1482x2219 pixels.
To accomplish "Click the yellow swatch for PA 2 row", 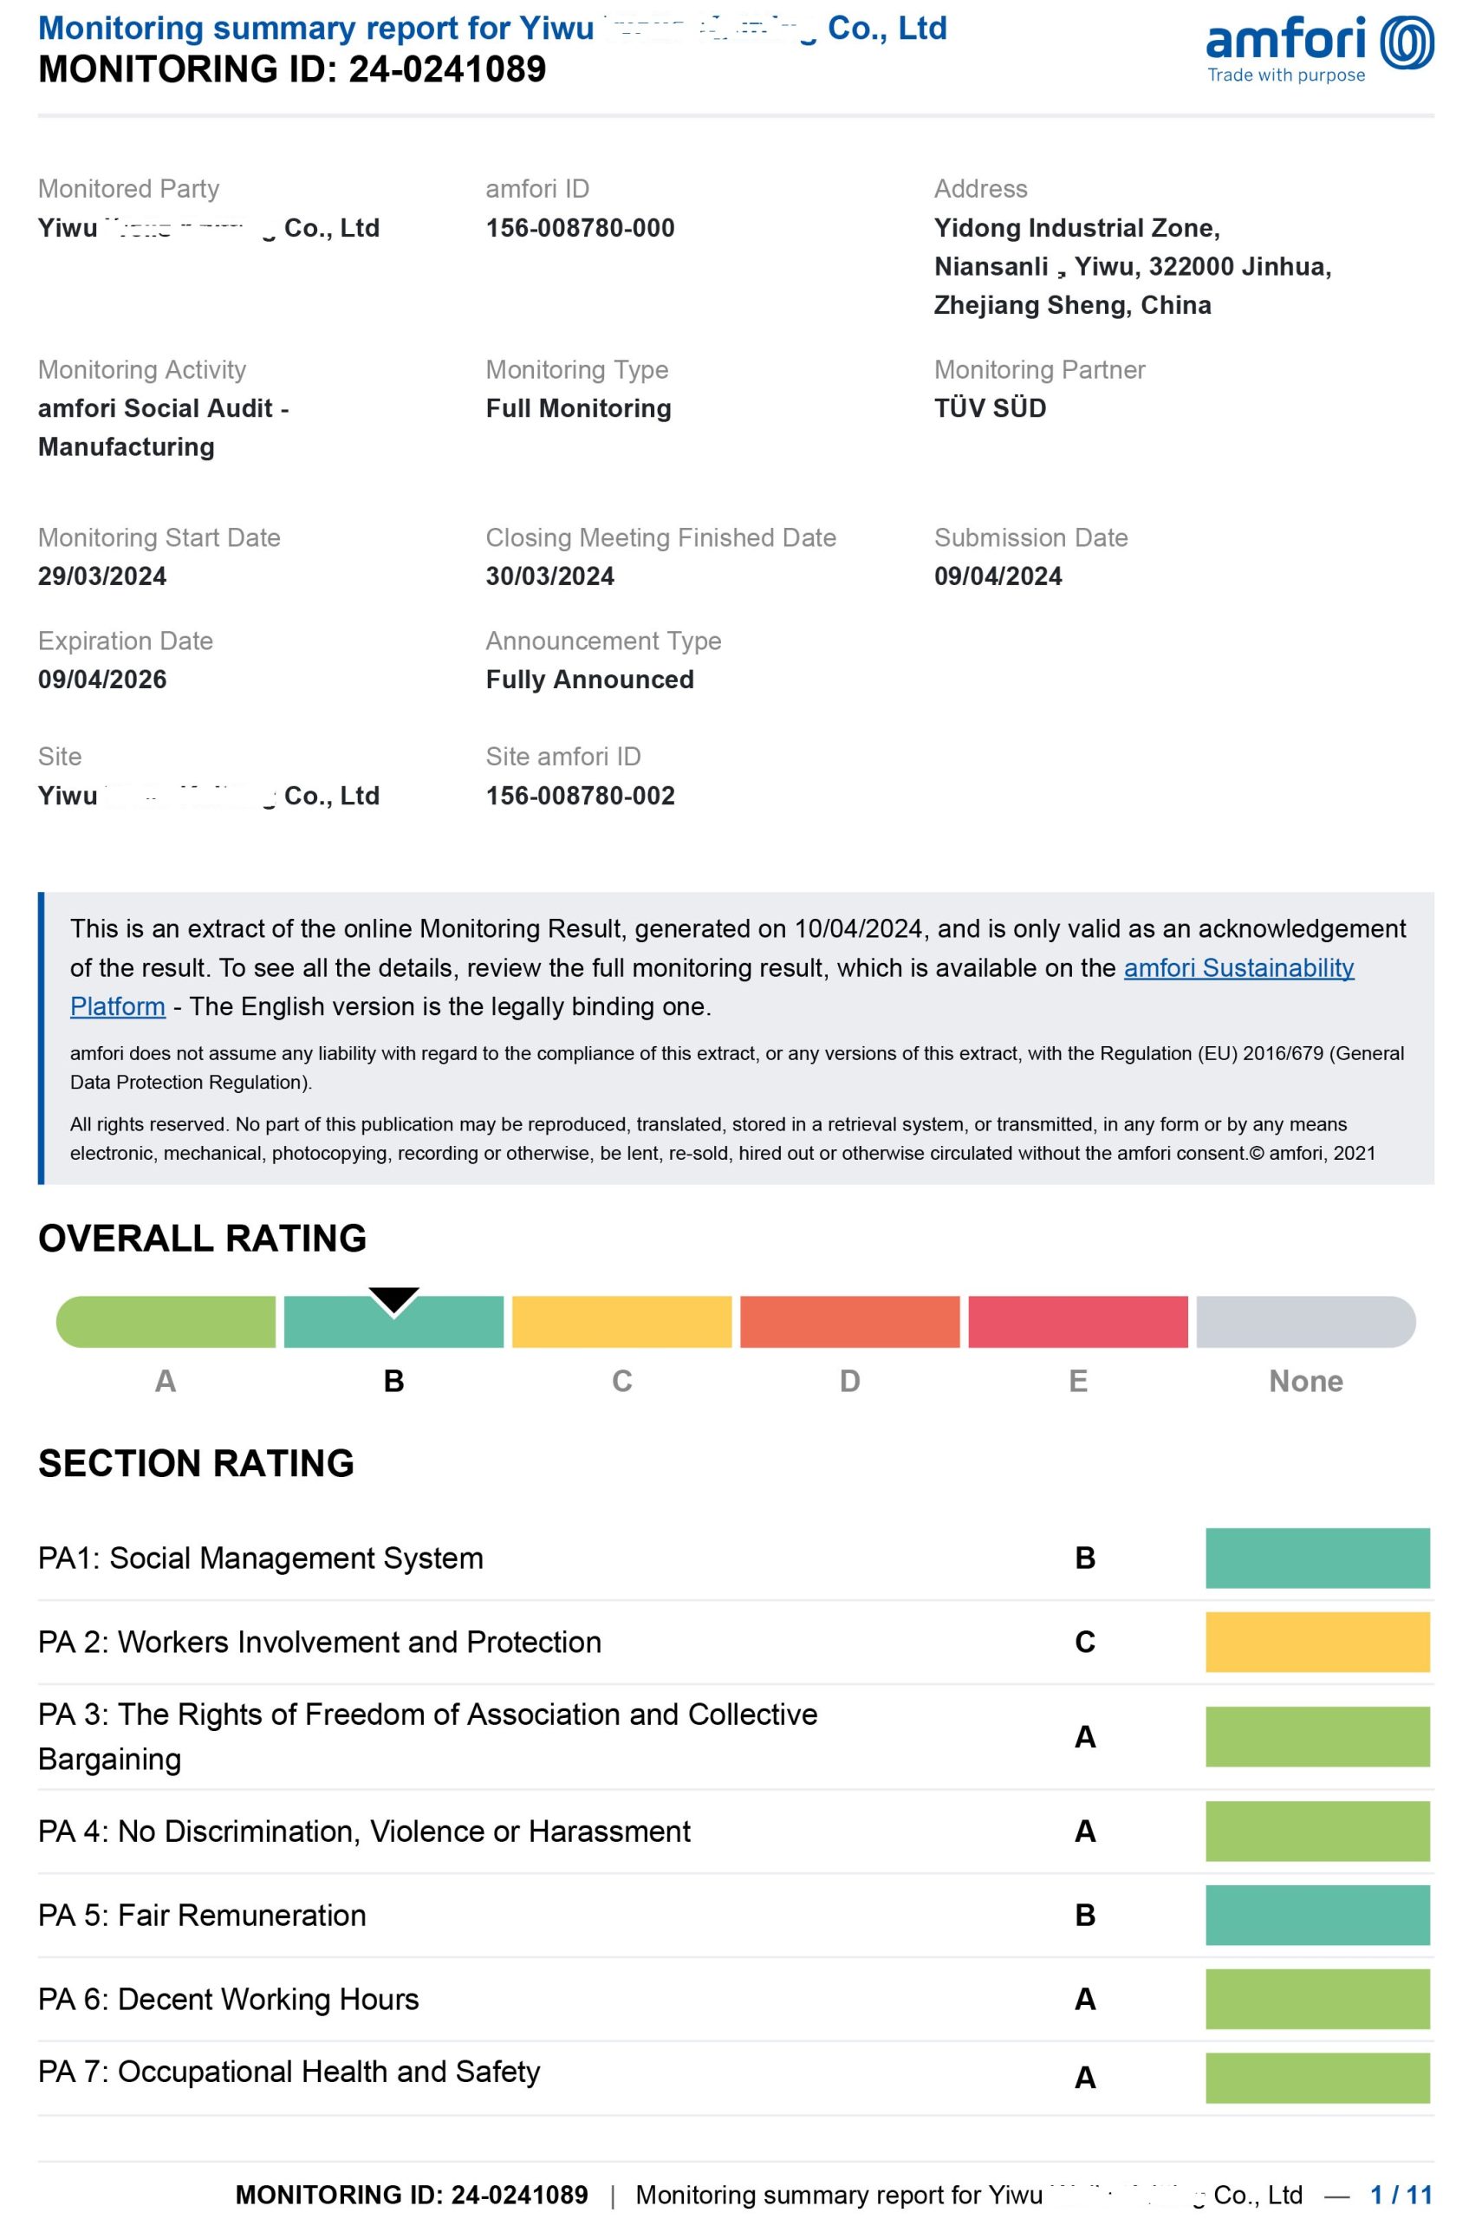I will [x=1316, y=1642].
